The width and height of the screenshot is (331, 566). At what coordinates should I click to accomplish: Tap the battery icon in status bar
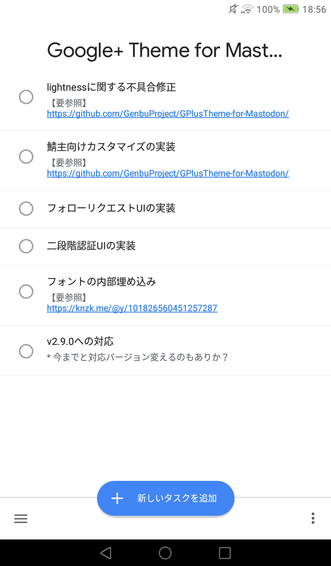click(290, 9)
